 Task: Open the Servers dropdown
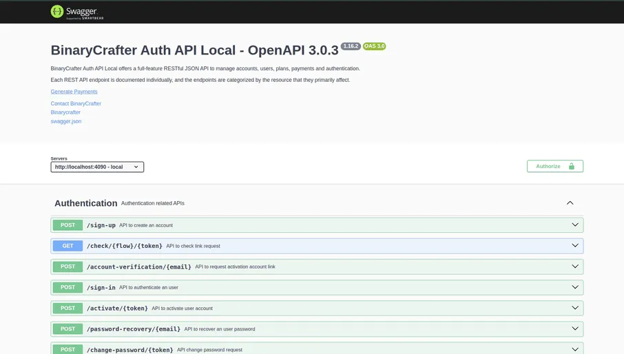pos(97,167)
